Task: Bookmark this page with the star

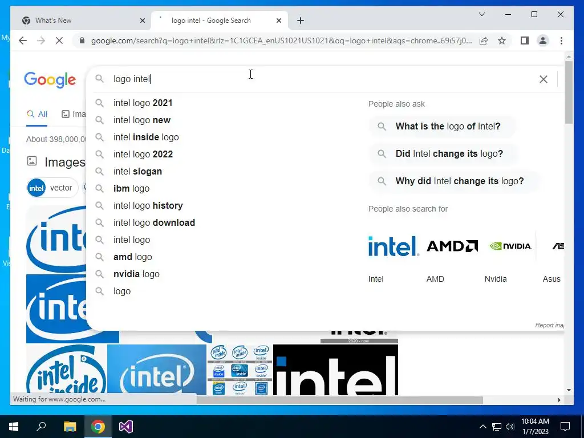Action: pyautogui.click(x=502, y=40)
